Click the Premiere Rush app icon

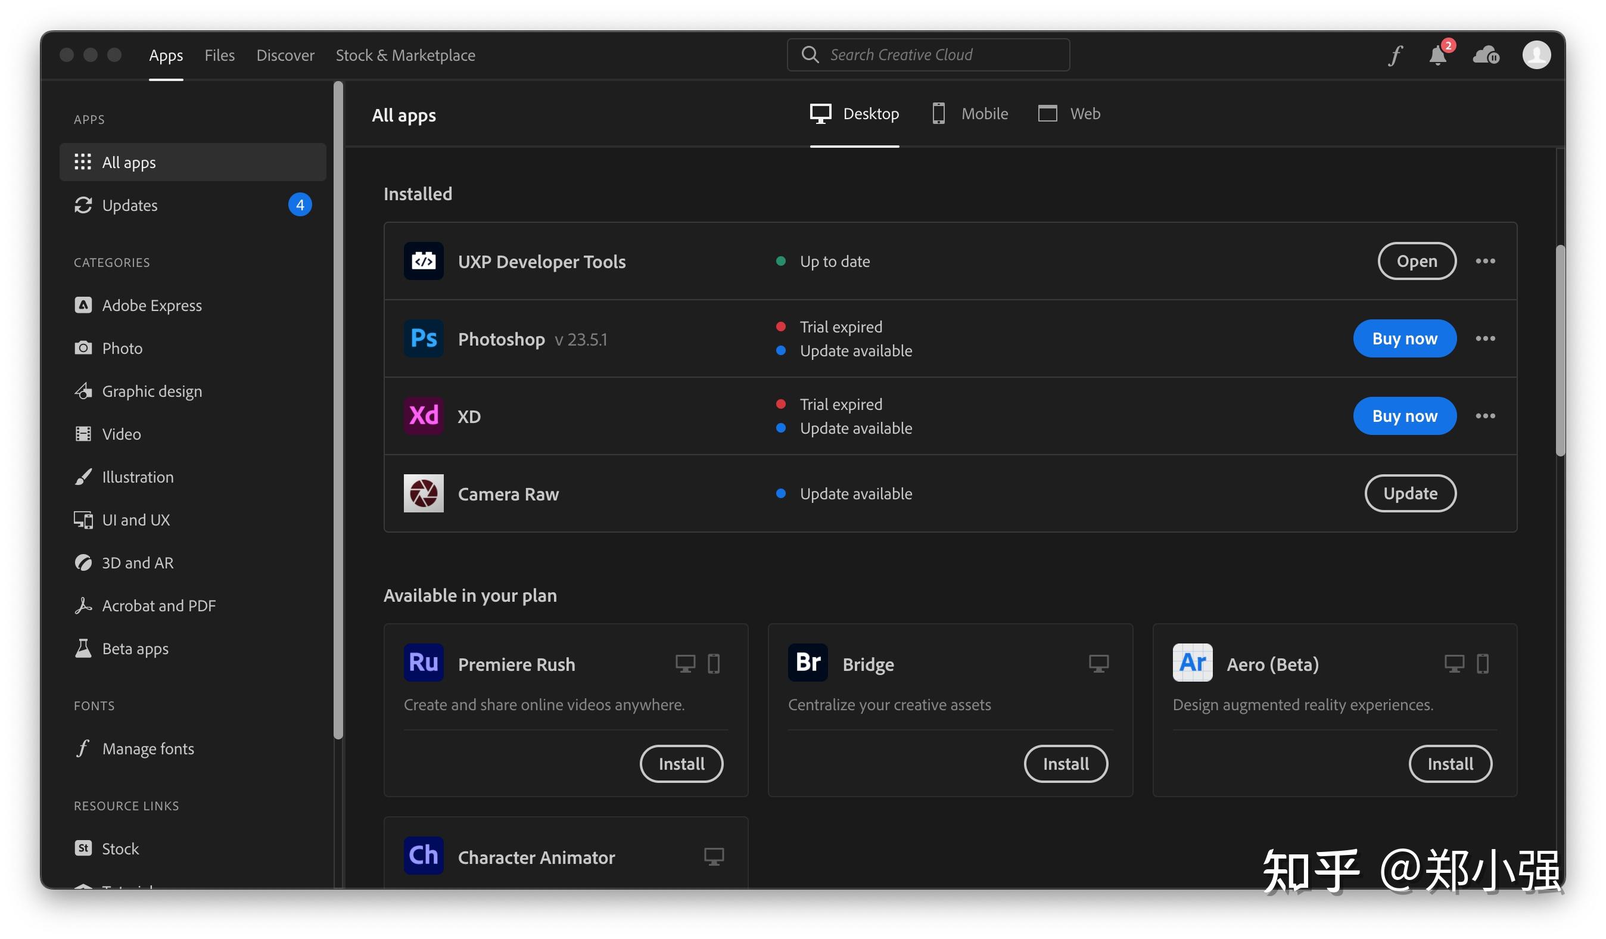[x=423, y=663]
